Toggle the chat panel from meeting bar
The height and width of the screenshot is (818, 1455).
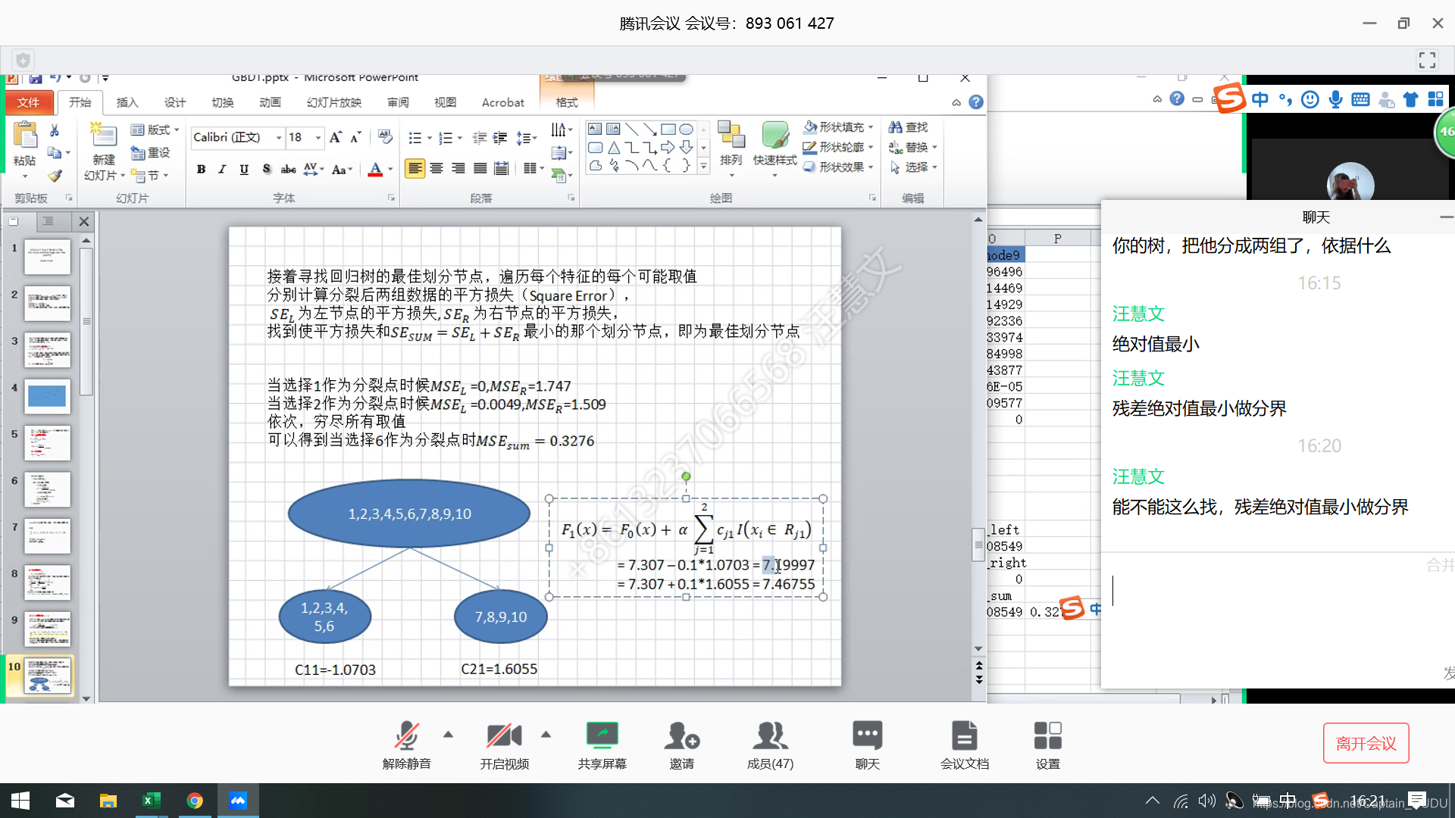(x=867, y=745)
